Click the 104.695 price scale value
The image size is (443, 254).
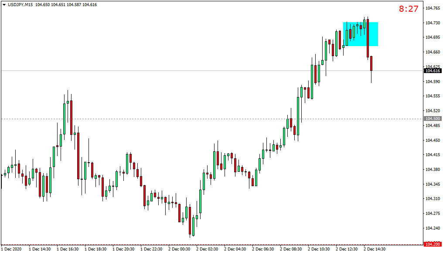tap(433, 37)
